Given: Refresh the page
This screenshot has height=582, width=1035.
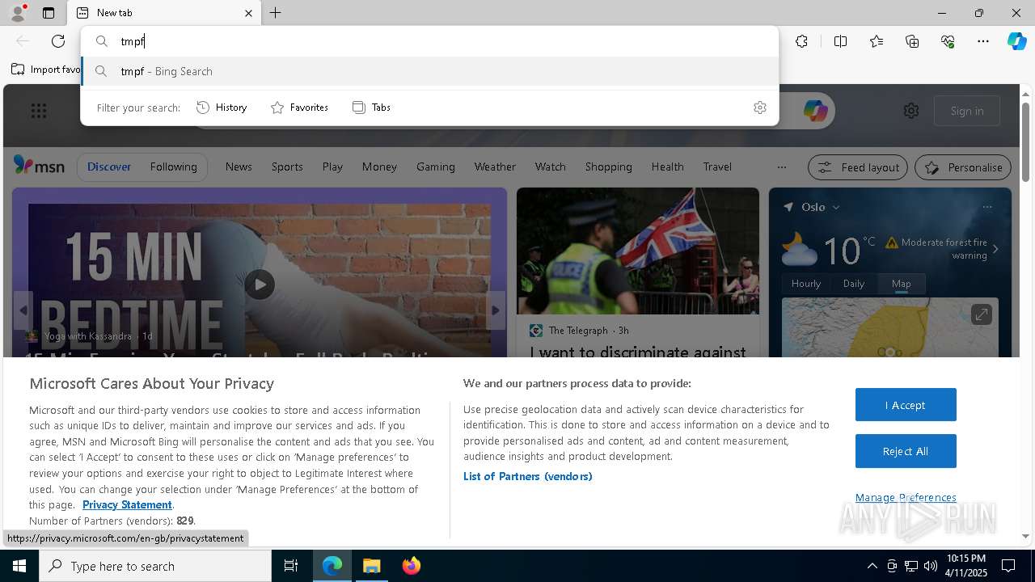Looking at the screenshot, I should [x=58, y=41].
